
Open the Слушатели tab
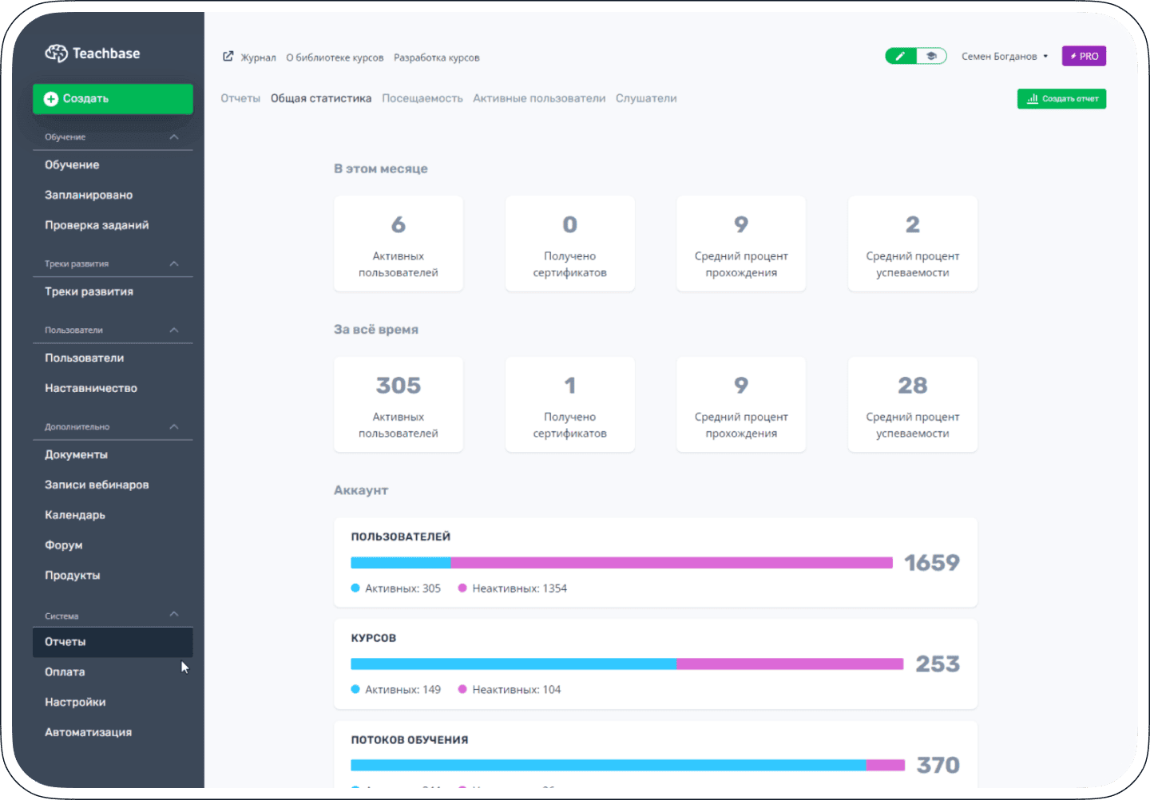(646, 98)
